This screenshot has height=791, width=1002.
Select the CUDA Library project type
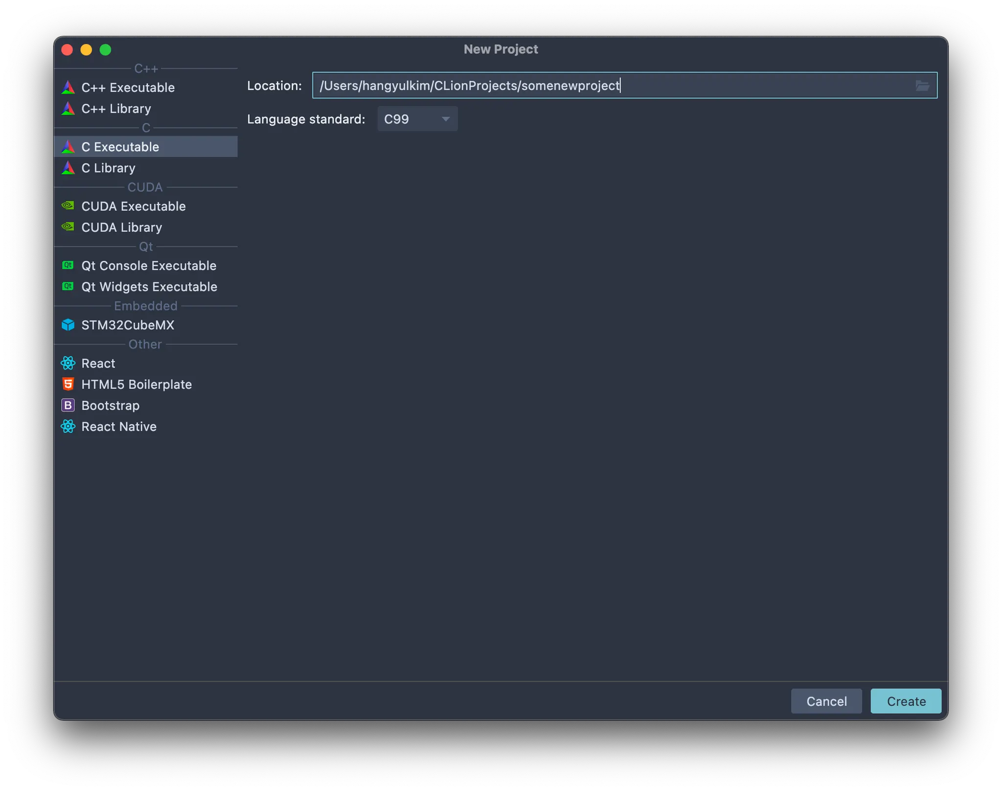pyautogui.click(x=121, y=227)
